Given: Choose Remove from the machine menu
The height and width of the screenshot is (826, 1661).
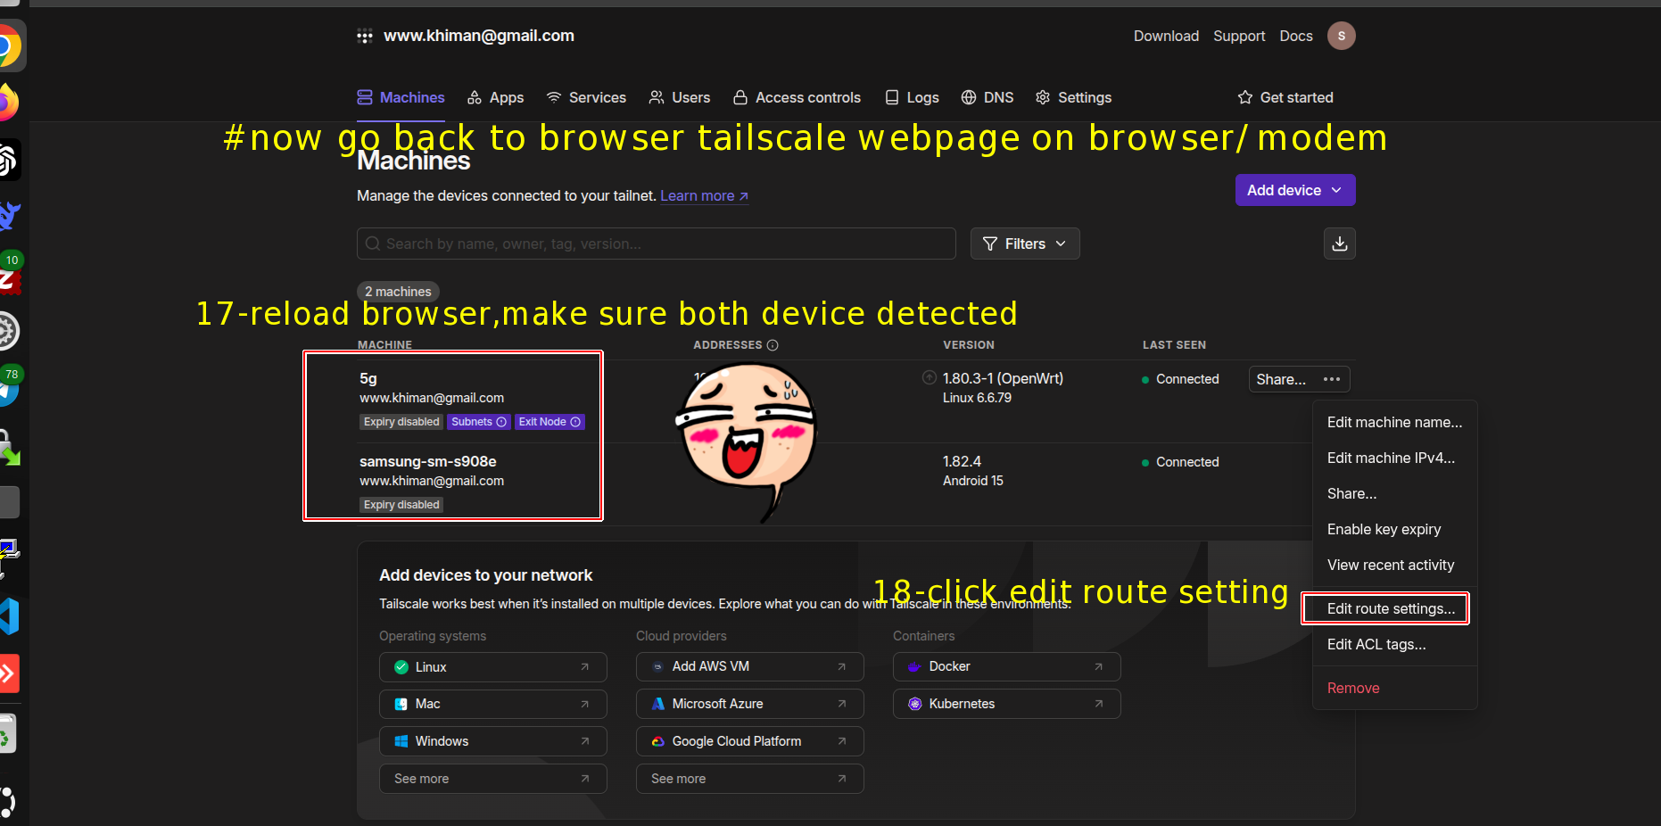Looking at the screenshot, I should coord(1394,688).
